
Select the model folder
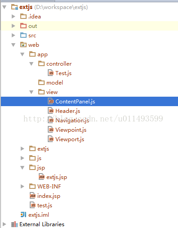[x=55, y=83]
